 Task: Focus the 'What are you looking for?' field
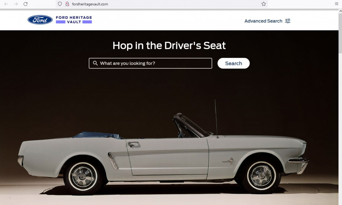[150, 63]
